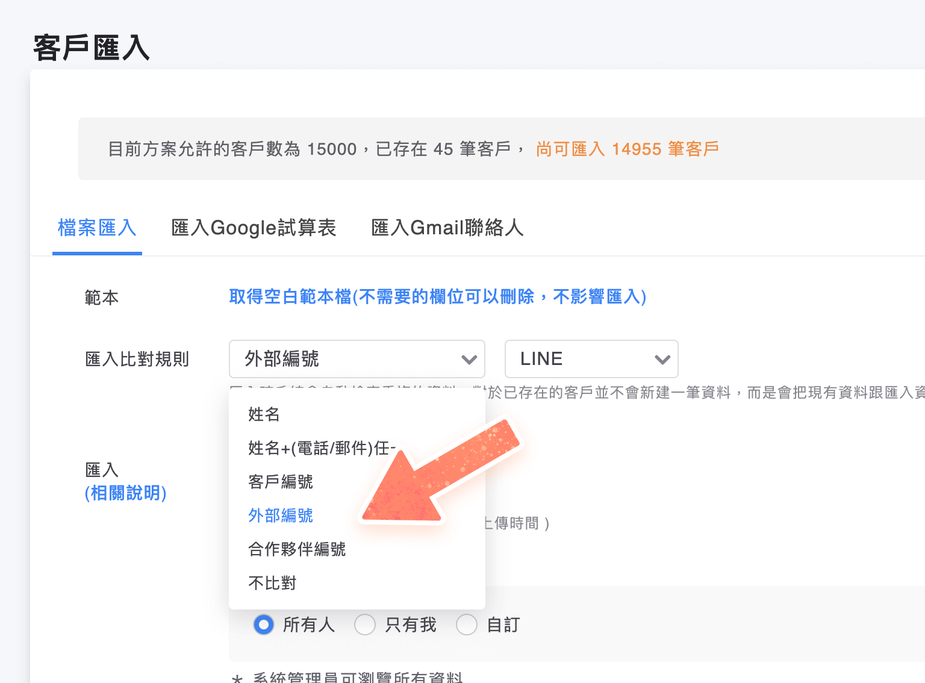This screenshot has height=683, width=925.
Task: Select the highlighted 外部編號 option
Action: (280, 515)
